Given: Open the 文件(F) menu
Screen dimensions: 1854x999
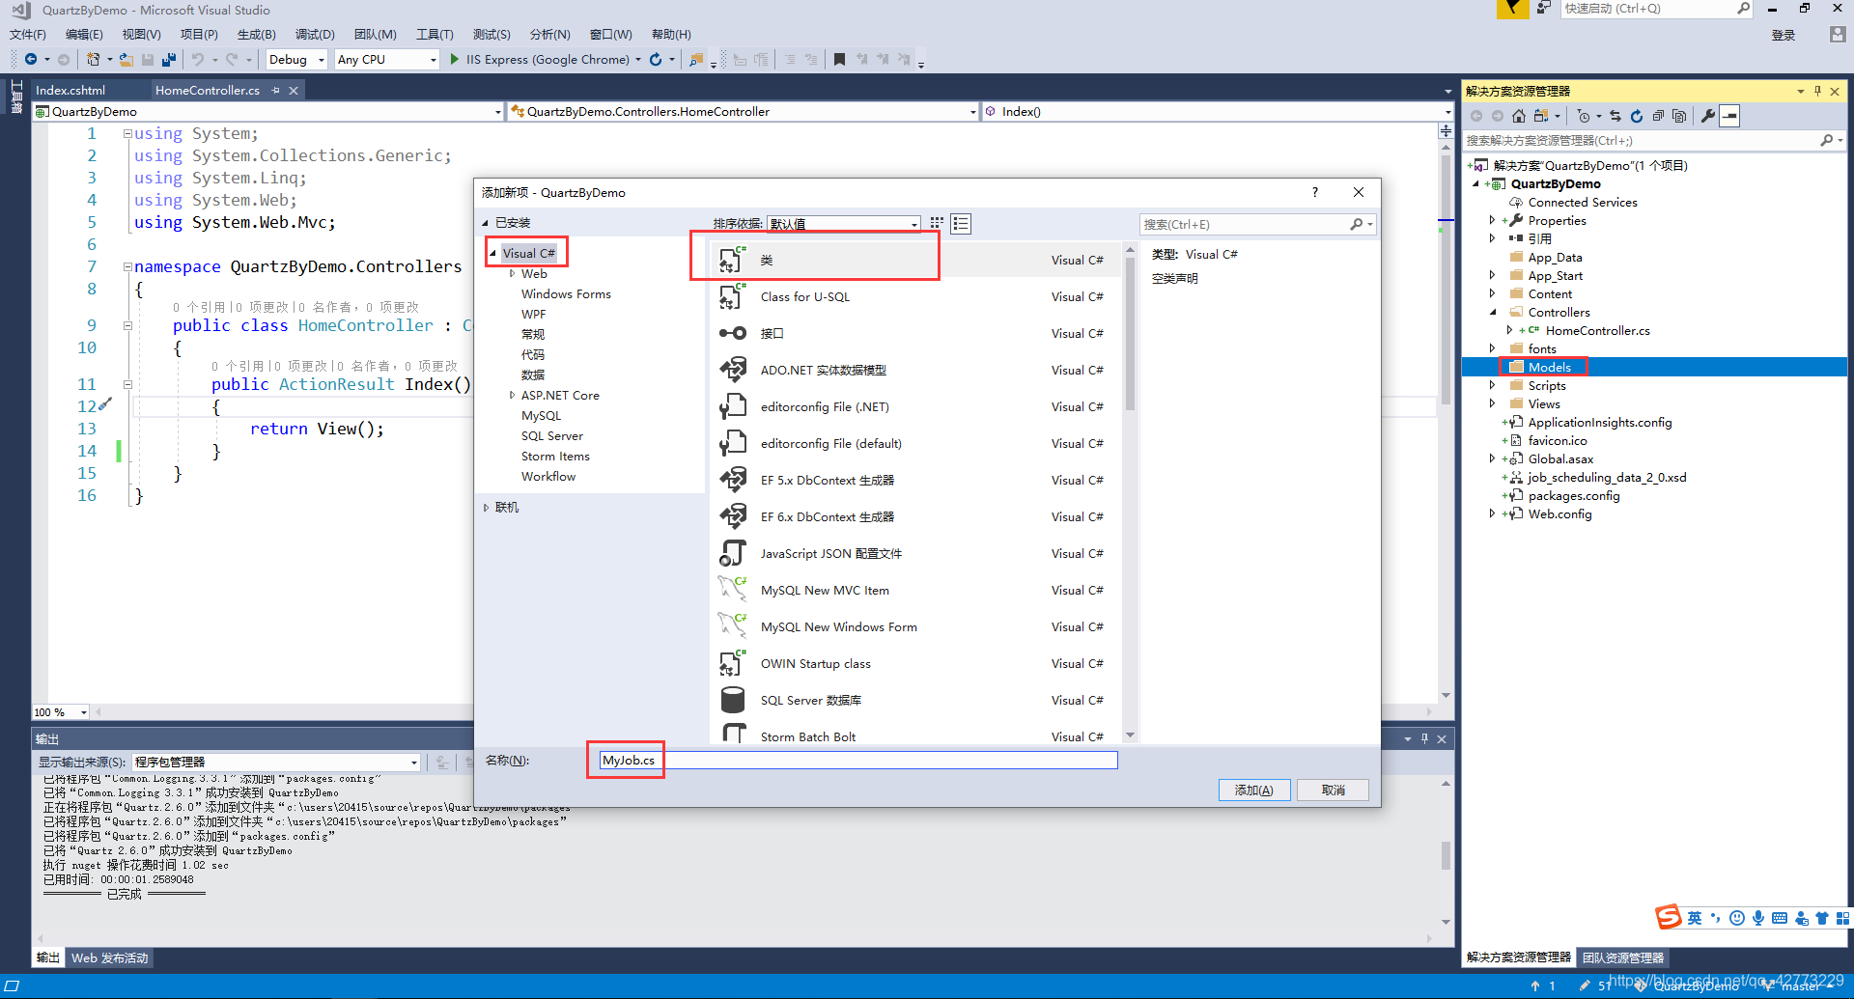Looking at the screenshot, I should (28, 34).
